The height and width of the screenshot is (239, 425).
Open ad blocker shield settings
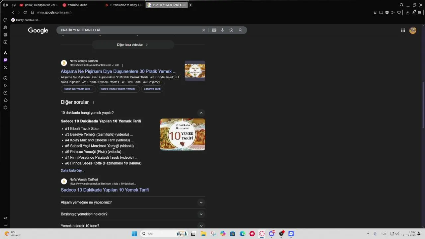tap(387, 13)
